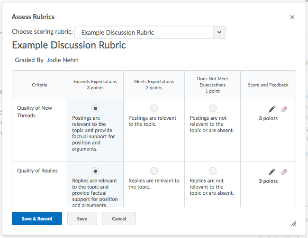The height and width of the screenshot is (238, 308).
Task: Click pencil edit icon for Quality of Replies
Action: pyautogui.click(x=272, y=172)
